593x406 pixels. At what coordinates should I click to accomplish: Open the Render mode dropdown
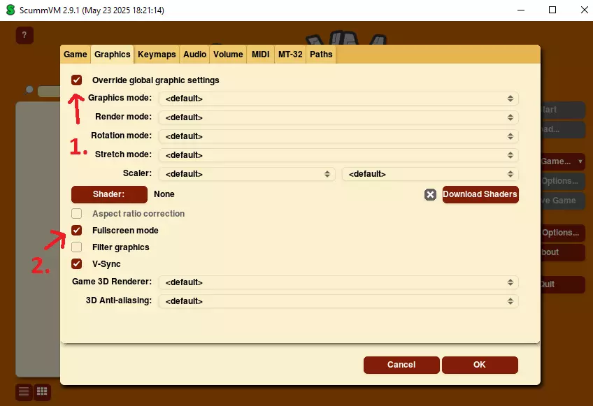338,117
